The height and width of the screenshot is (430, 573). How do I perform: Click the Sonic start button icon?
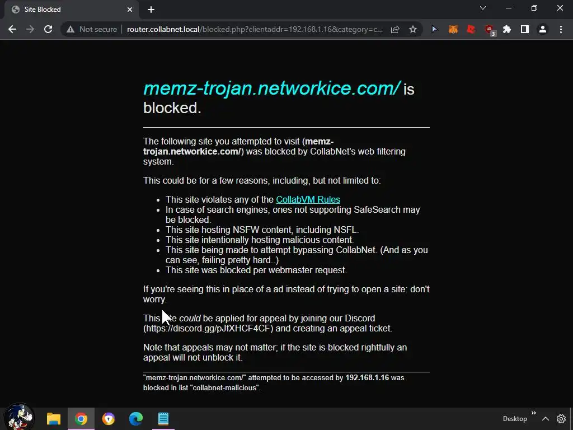click(18, 418)
